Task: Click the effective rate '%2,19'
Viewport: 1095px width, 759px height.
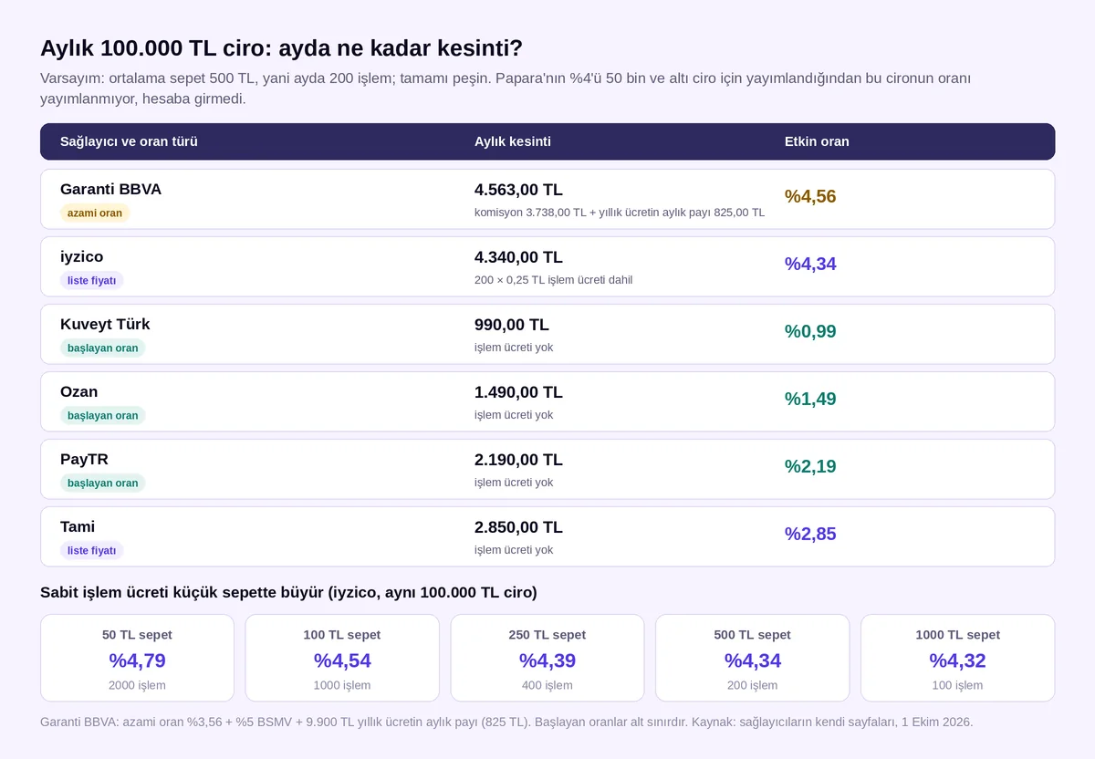Action: coord(810,466)
